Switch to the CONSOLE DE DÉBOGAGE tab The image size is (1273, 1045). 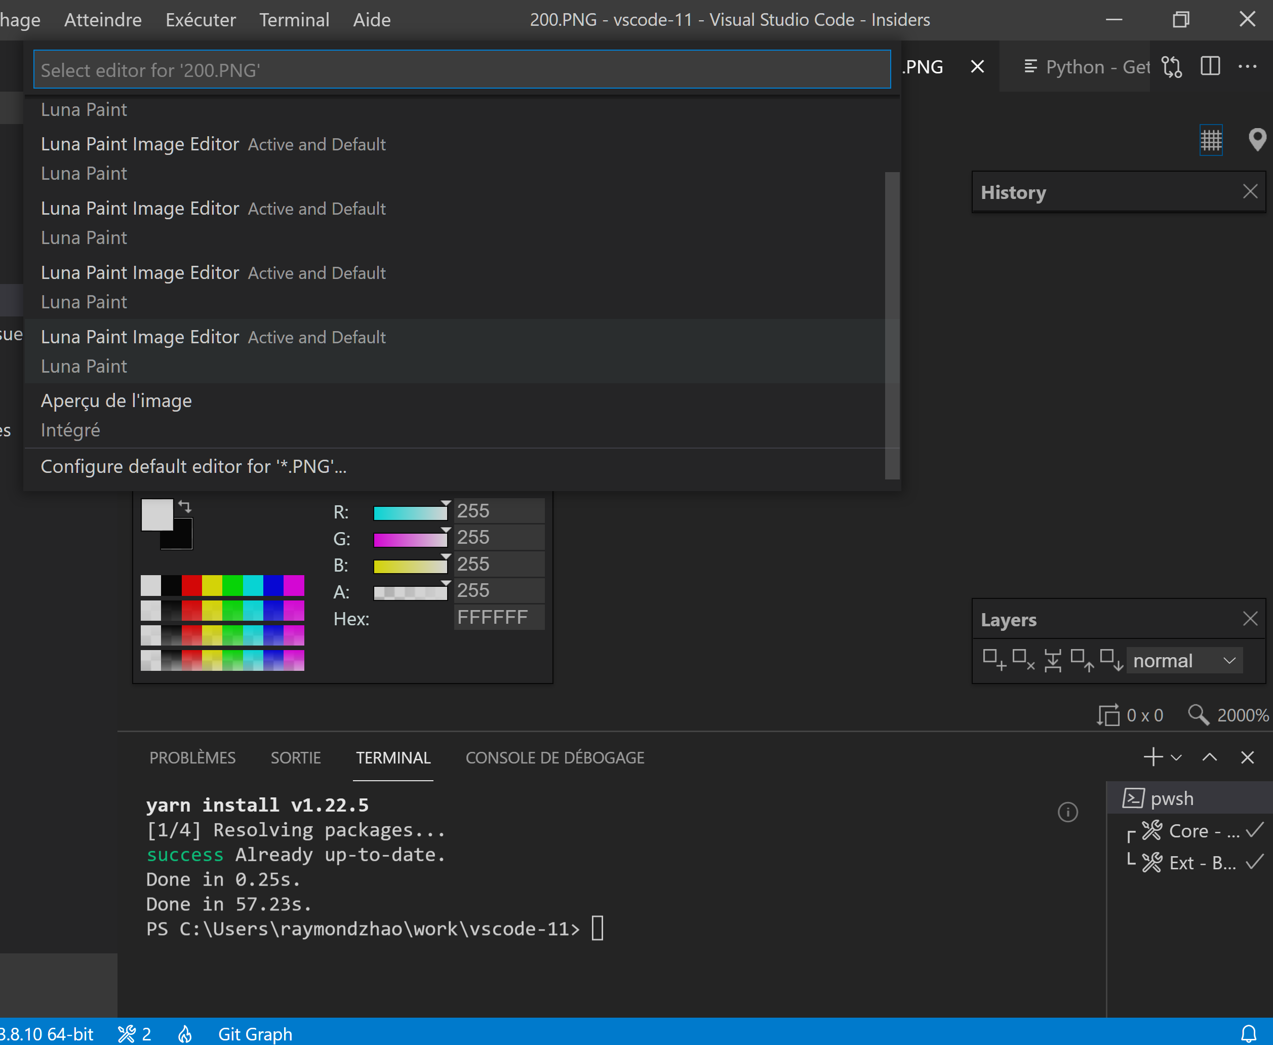coord(555,758)
